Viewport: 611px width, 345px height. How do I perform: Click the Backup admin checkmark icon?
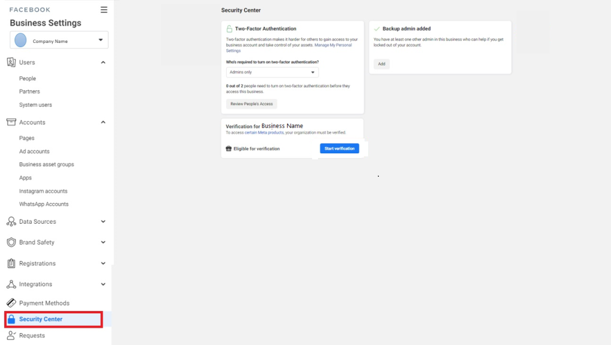(x=377, y=29)
